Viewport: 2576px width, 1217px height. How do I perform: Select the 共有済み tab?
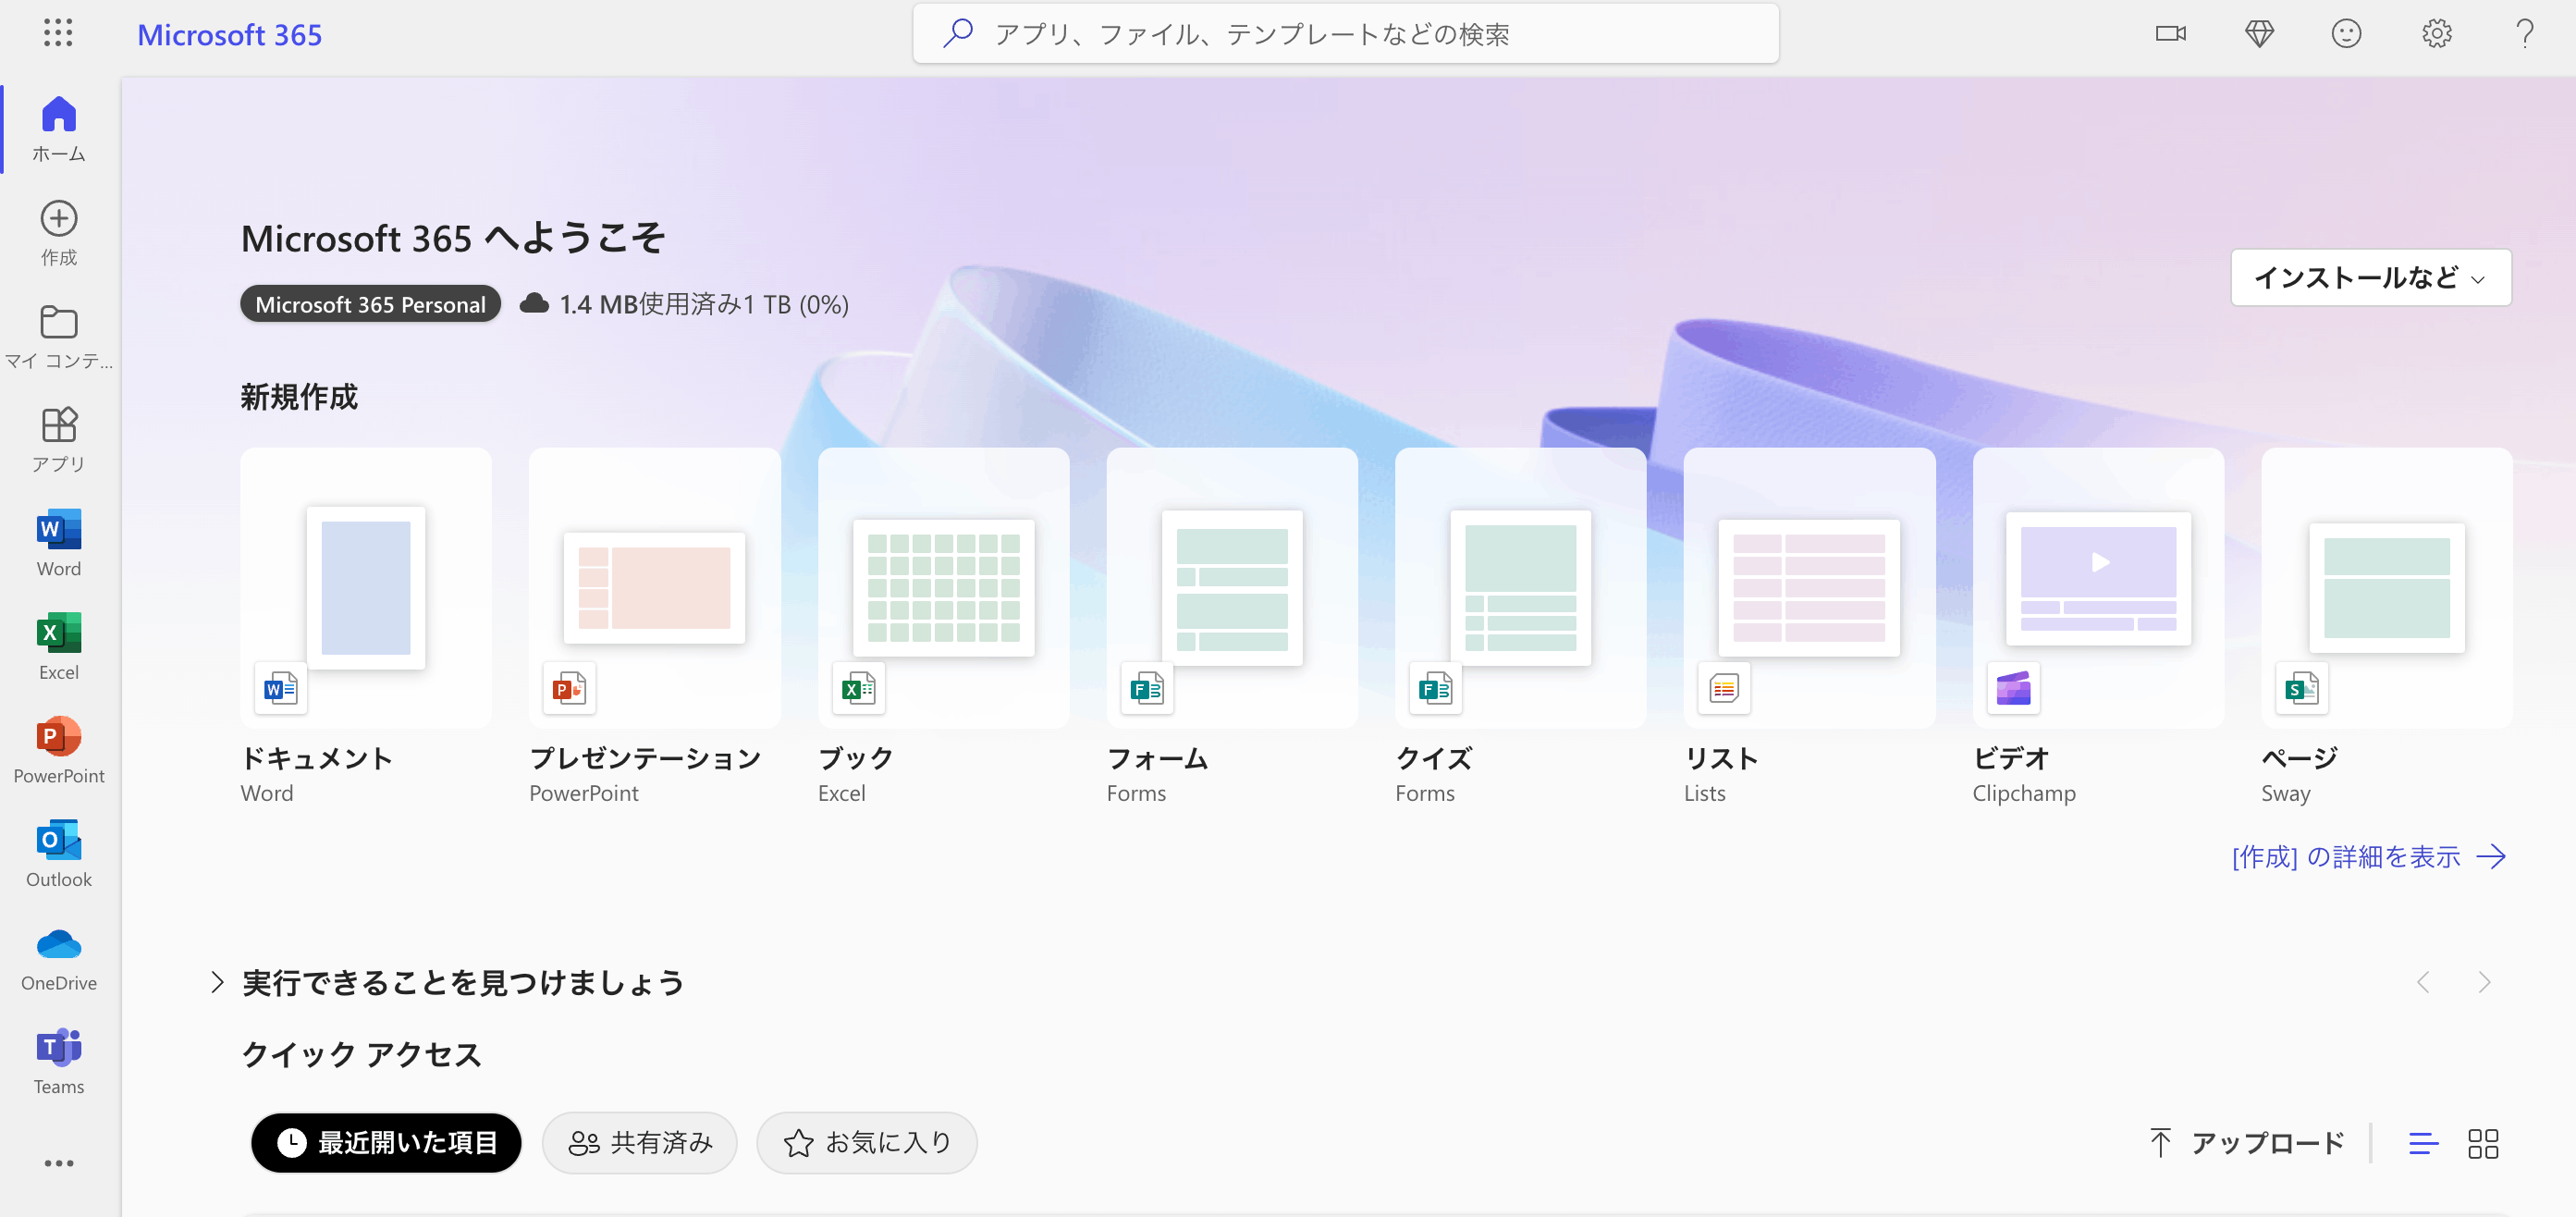(x=640, y=1143)
